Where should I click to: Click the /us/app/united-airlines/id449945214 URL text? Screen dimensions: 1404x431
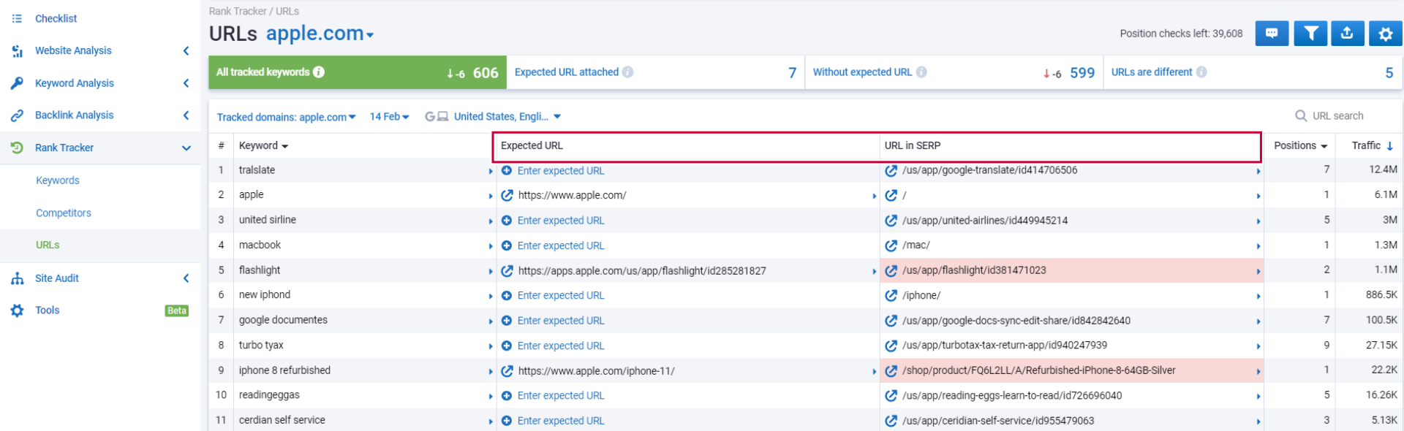pos(985,220)
